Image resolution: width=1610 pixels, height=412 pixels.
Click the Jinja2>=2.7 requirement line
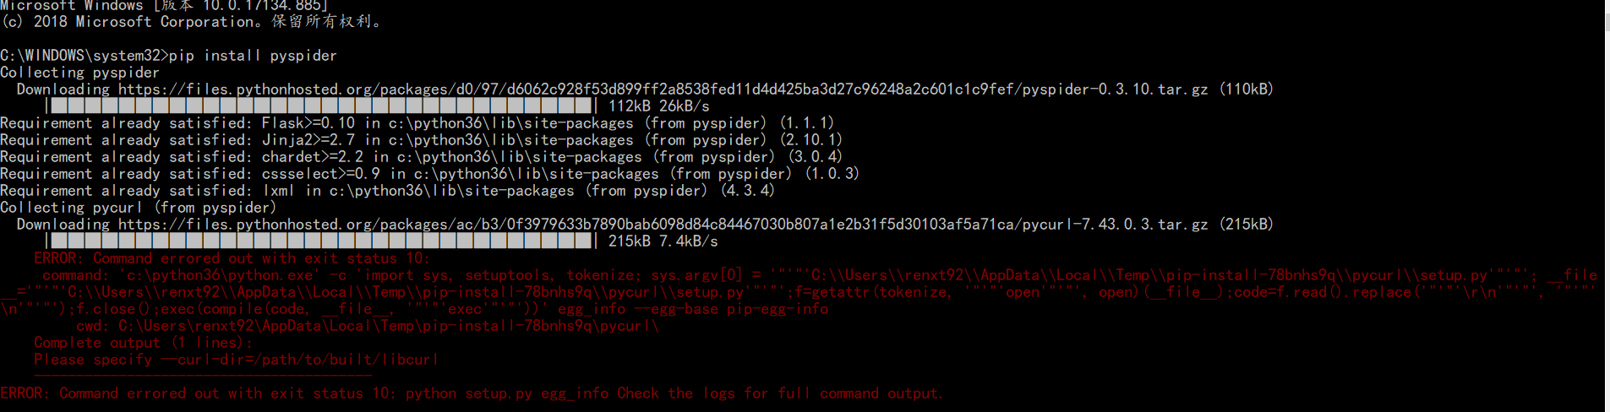(x=422, y=140)
